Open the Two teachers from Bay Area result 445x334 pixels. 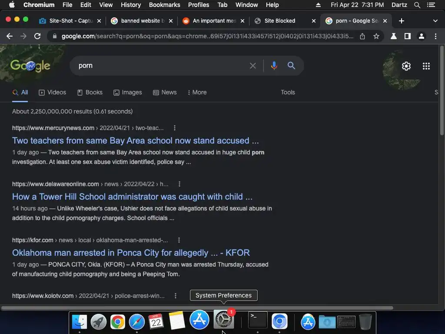point(136,140)
